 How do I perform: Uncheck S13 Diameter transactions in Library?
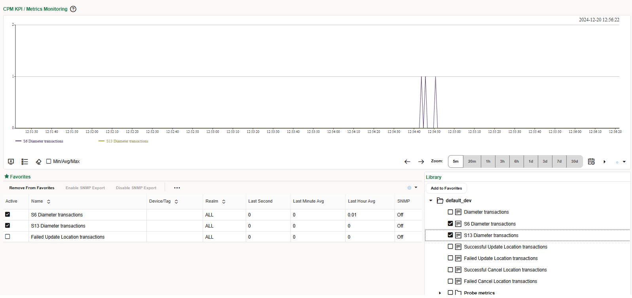[x=450, y=235]
